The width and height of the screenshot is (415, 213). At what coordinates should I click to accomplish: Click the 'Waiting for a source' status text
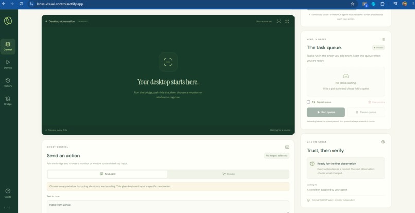pyautogui.click(x=280, y=130)
